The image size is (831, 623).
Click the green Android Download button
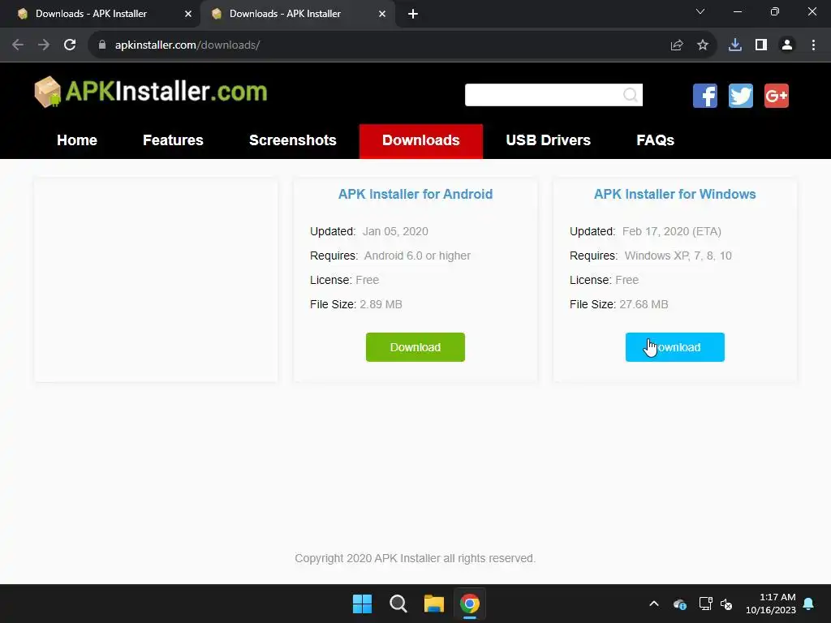pyautogui.click(x=415, y=347)
